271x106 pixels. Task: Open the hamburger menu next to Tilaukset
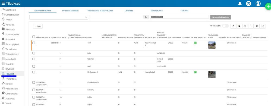[3, 4]
